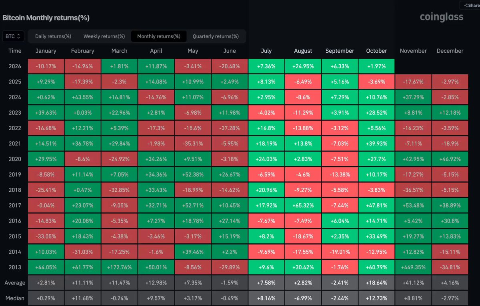Click the December column header
The height and width of the screenshot is (306, 480).
(x=450, y=51)
